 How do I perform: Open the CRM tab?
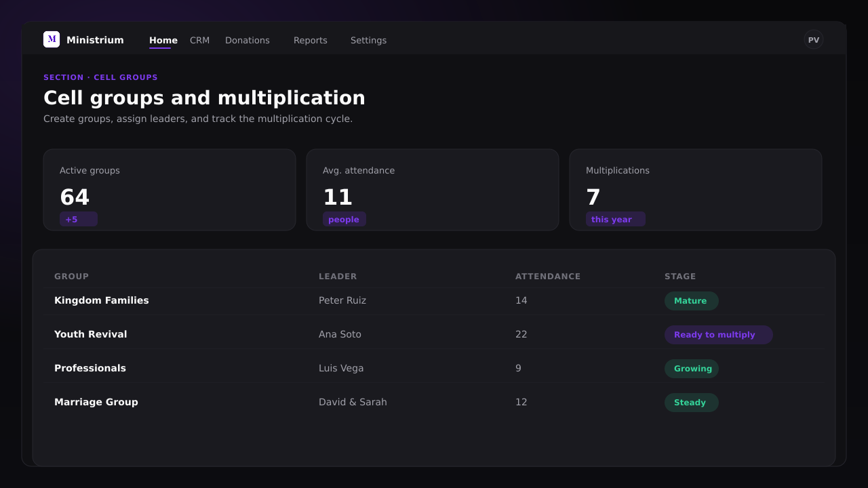199,40
